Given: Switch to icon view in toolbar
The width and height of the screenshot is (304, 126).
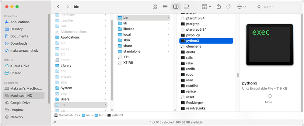Looking at the screenshot, I should [155, 7].
